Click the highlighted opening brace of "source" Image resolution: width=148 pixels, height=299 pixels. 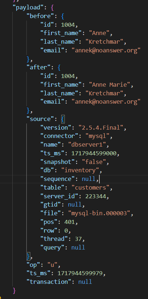click(63, 119)
